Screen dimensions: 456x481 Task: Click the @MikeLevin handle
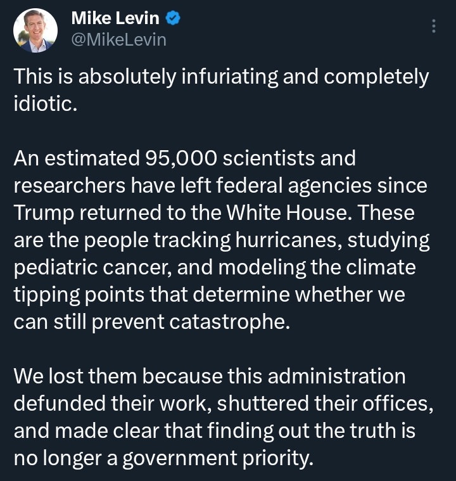(120, 39)
